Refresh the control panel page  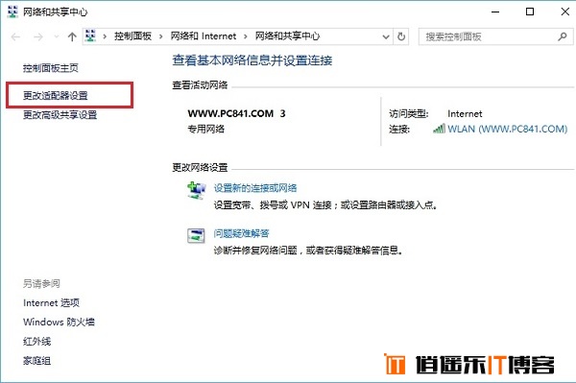[401, 36]
